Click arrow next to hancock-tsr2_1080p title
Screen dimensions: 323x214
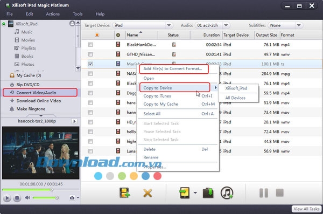[x=74, y=121]
